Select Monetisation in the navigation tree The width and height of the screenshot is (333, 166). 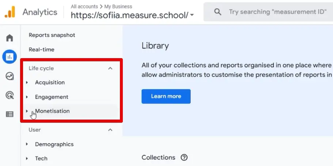[52, 111]
